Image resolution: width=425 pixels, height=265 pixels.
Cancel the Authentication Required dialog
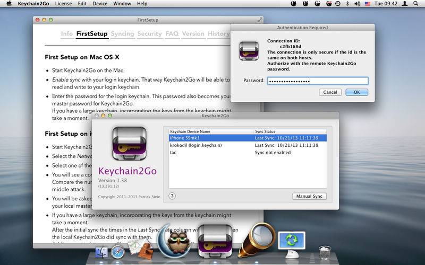330,92
